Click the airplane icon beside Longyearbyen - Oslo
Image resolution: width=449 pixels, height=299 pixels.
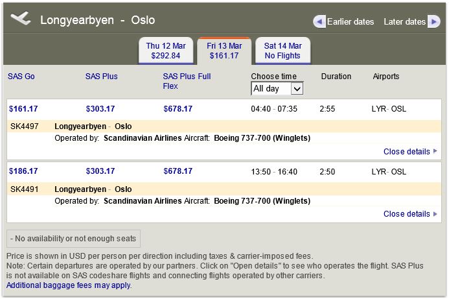(x=21, y=18)
